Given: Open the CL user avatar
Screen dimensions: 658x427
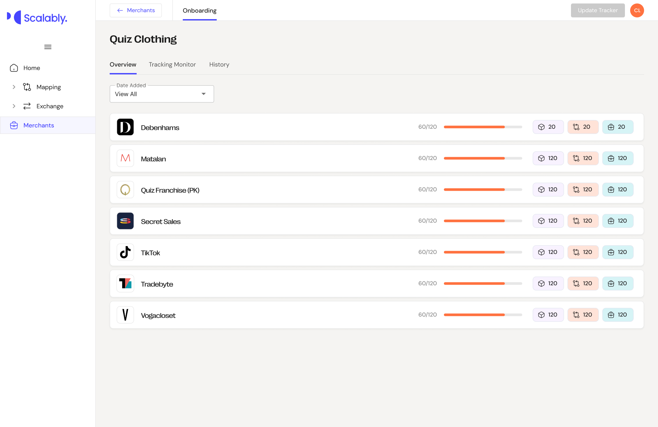Looking at the screenshot, I should click(x=637, y=10).
